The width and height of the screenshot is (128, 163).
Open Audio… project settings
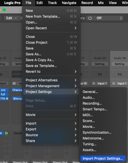pos(103,98)
